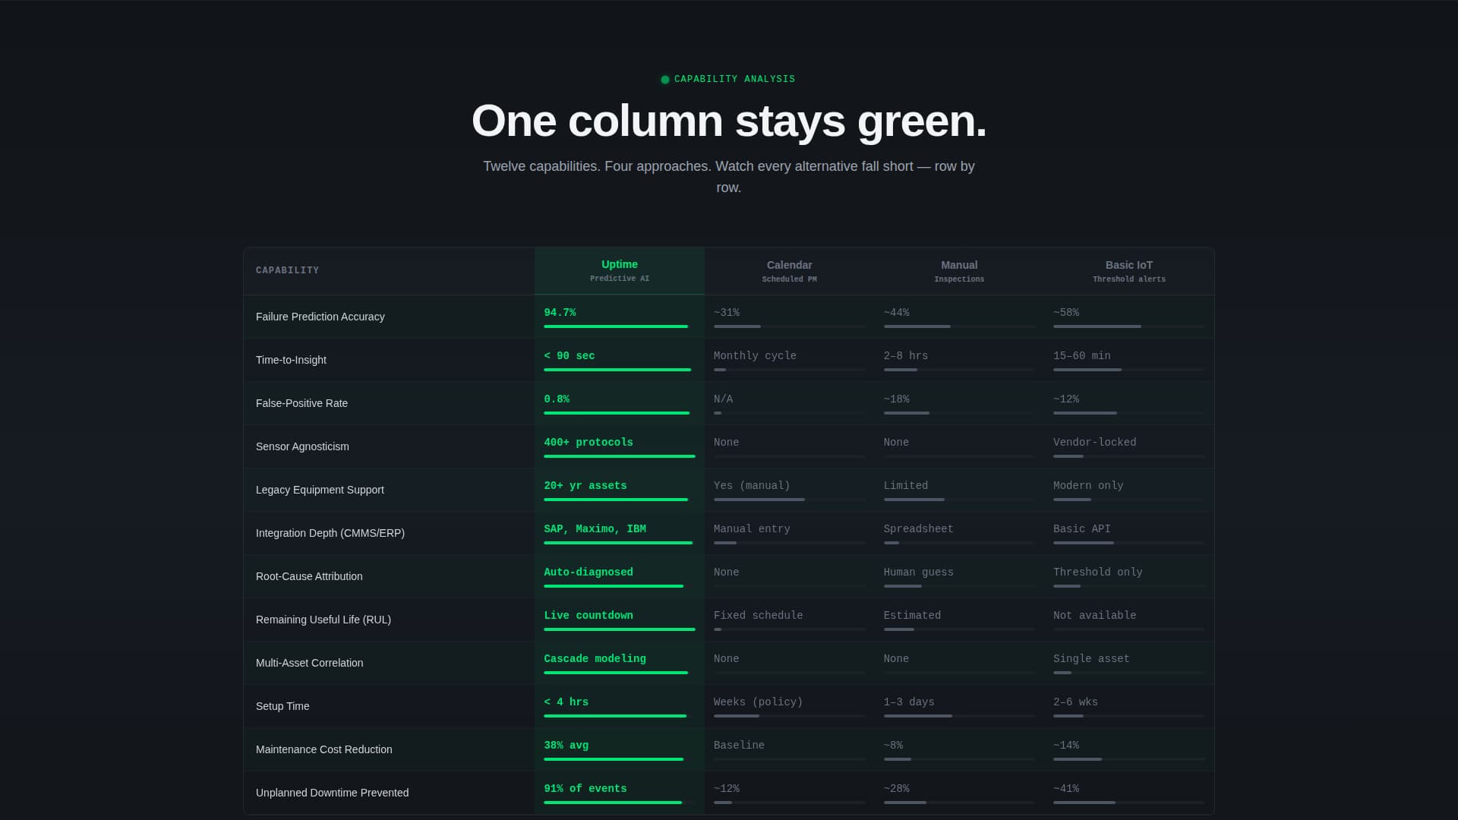This screenshot has width=1458, height=820.
Task: Click the 'Auto-diagnosed' Root-Cause Attribution cell
Action: 589,572
